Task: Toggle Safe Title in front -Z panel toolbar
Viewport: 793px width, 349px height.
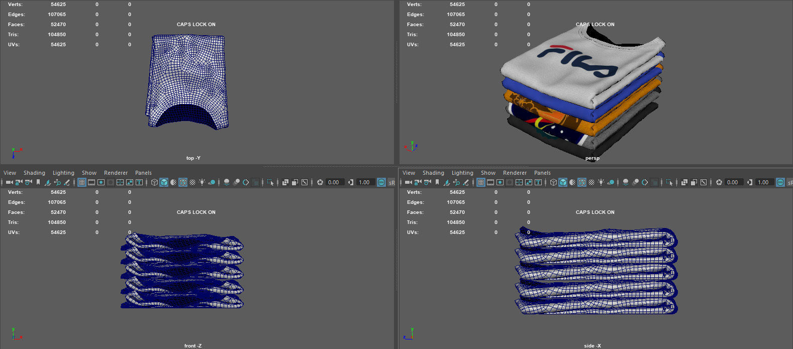Action: point(139,182)
